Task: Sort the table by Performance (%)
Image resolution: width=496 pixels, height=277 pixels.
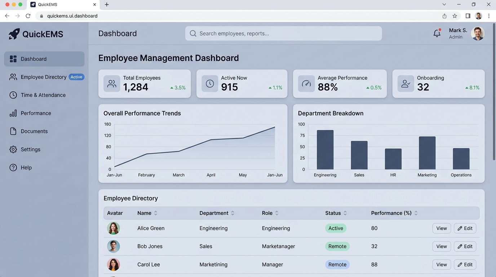Action: (x=416, y=213)
